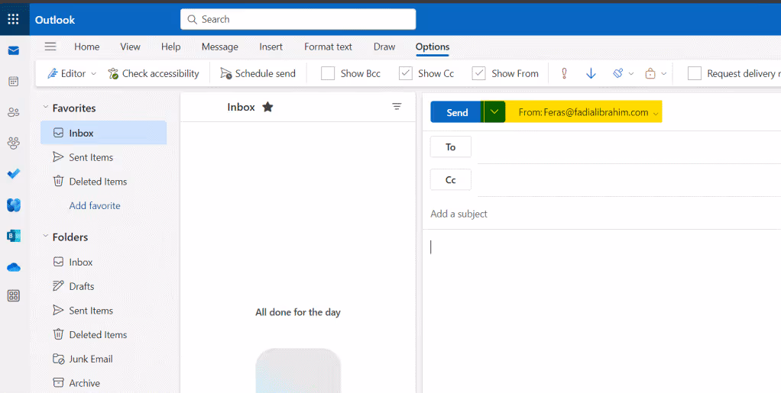The image size is (781, 393).
Task: Switch to the Draw tab
Action: [x=384, y=47]
